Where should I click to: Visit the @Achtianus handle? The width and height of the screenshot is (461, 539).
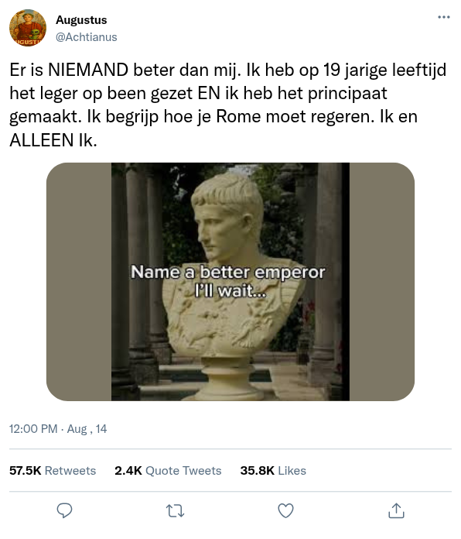pos(87,36)
